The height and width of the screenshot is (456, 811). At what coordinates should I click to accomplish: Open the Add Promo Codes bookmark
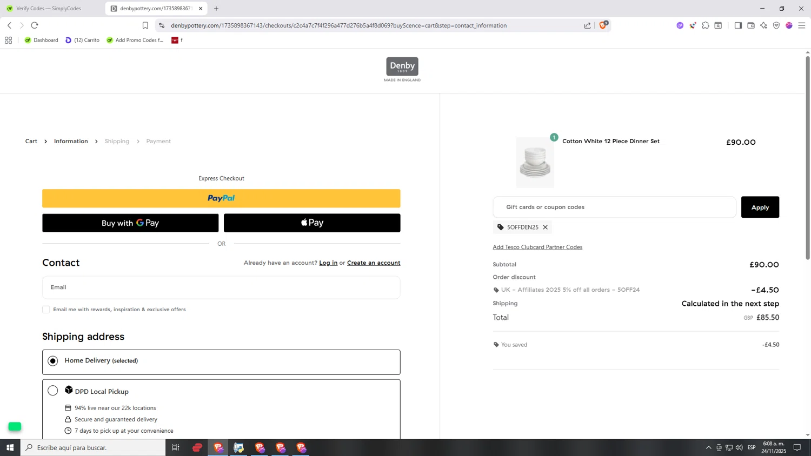click(135, 40)
